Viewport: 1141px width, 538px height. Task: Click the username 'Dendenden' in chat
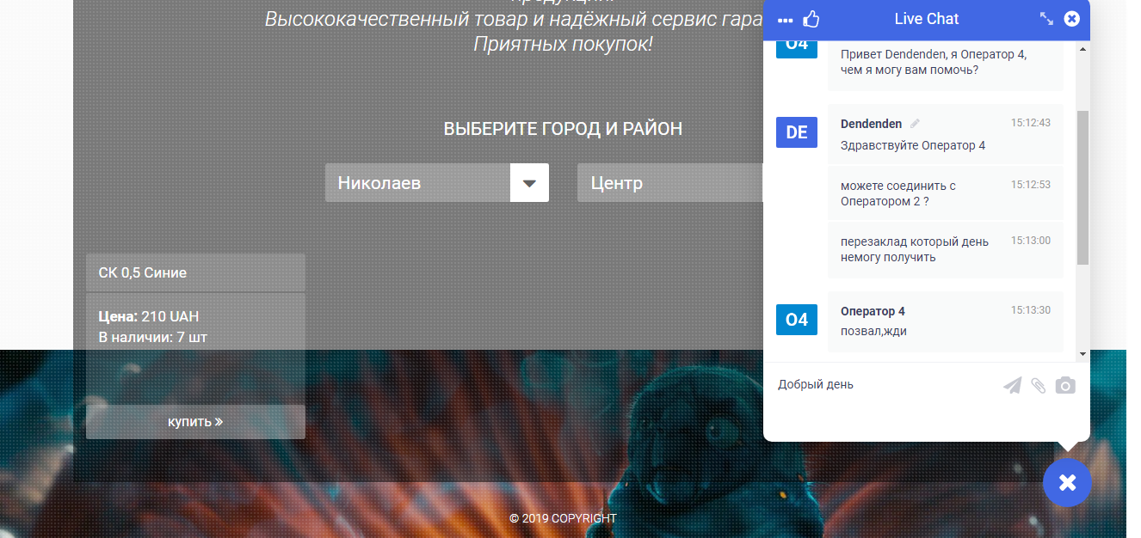click(x=872, y=124)
